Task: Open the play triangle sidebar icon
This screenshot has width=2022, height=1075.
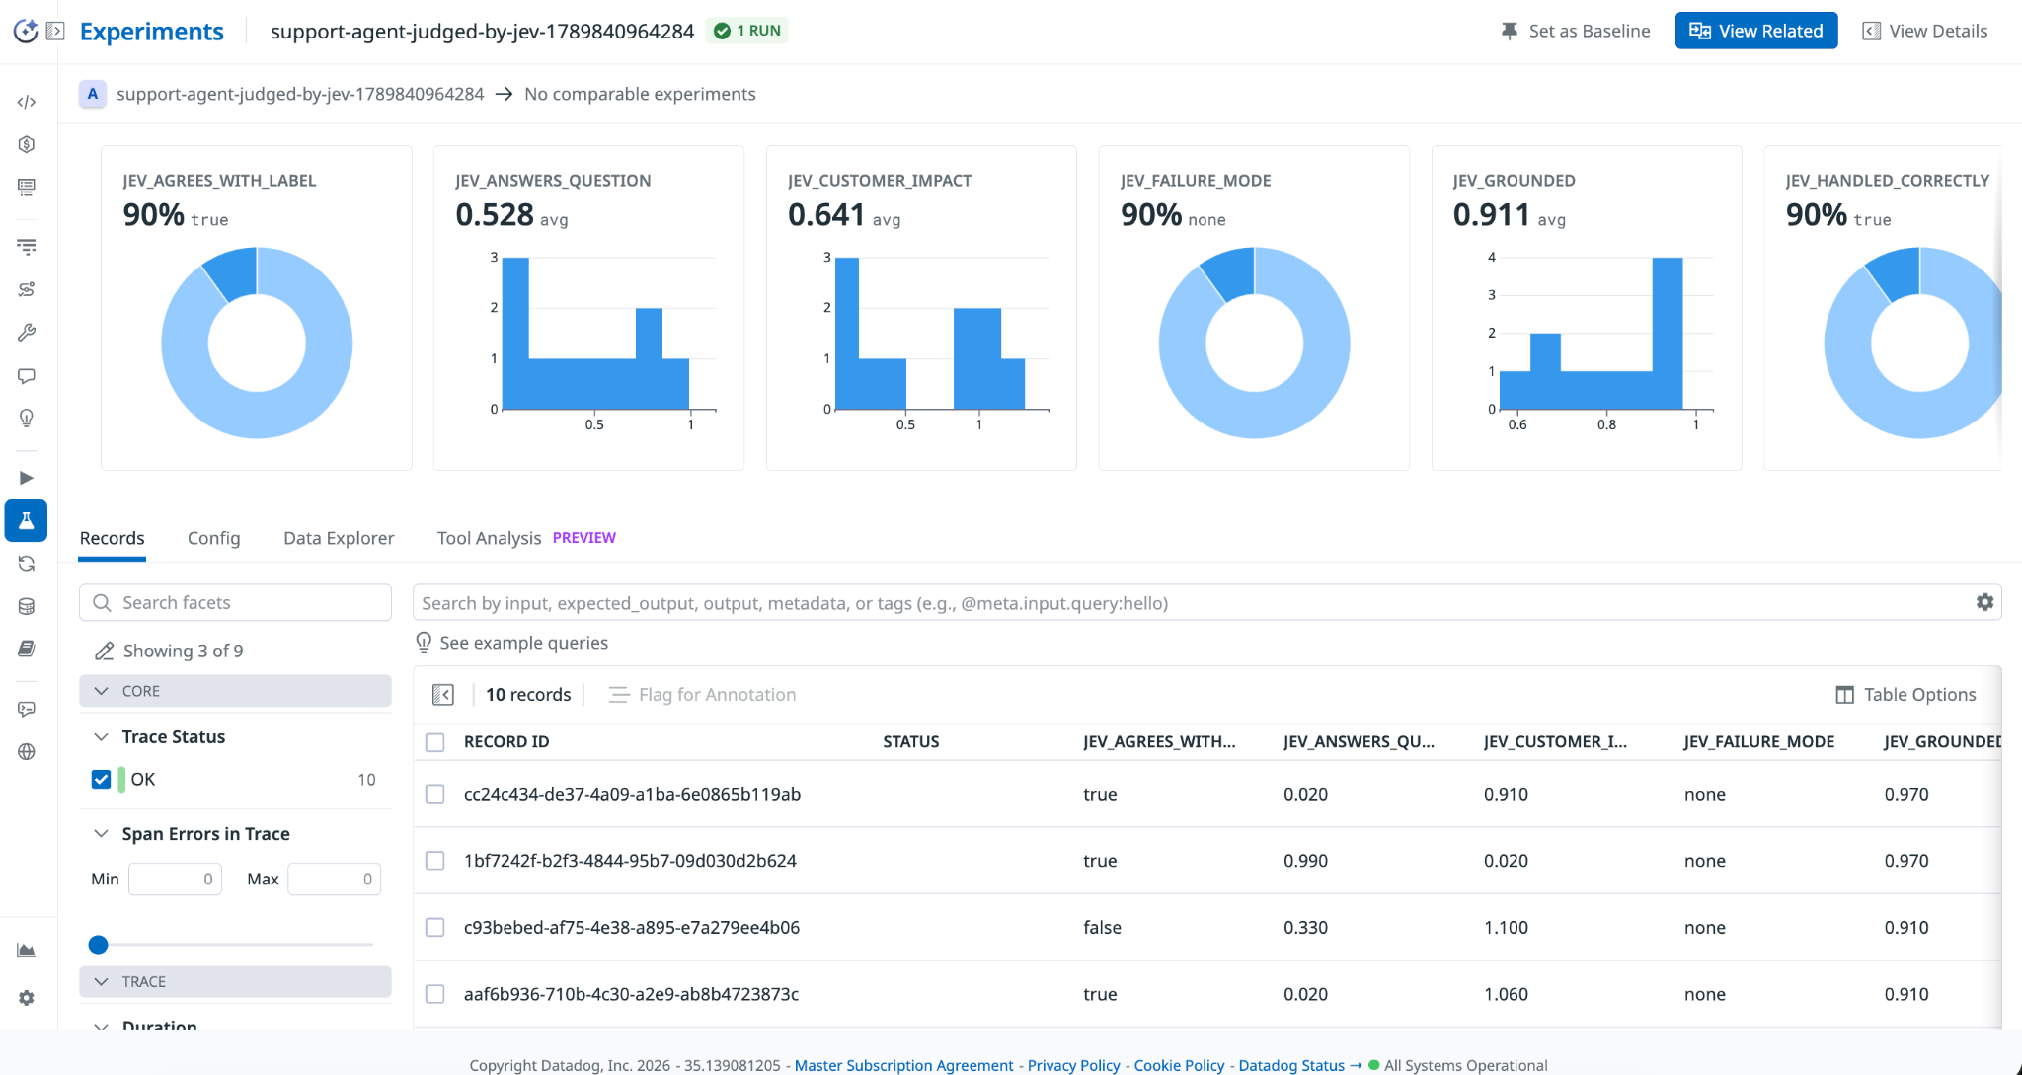Action: tap(27, 478)
